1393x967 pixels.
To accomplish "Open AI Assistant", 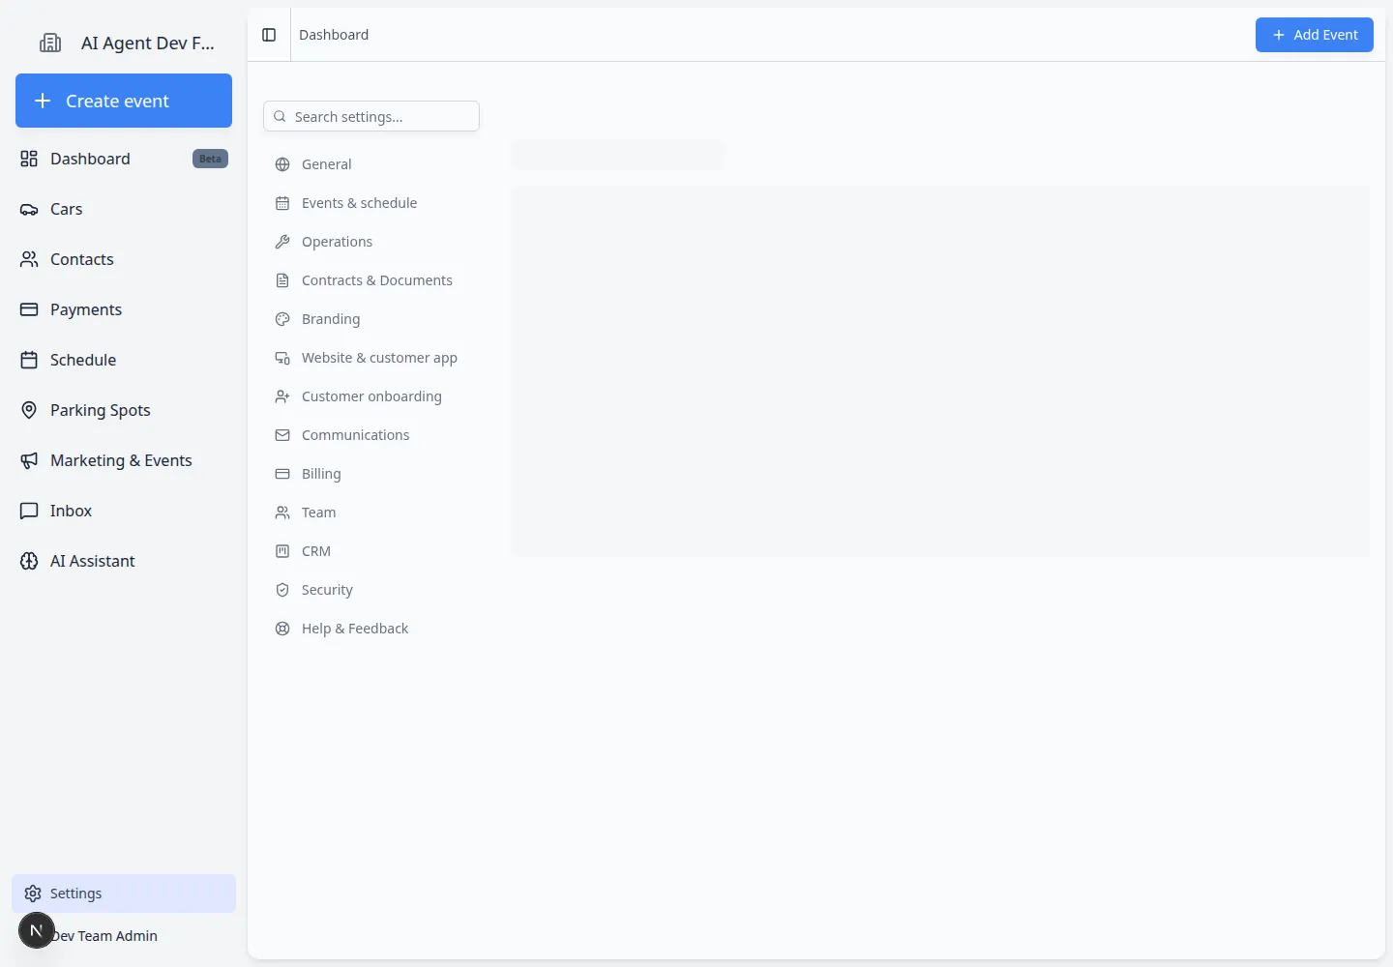I will (124, 561).
